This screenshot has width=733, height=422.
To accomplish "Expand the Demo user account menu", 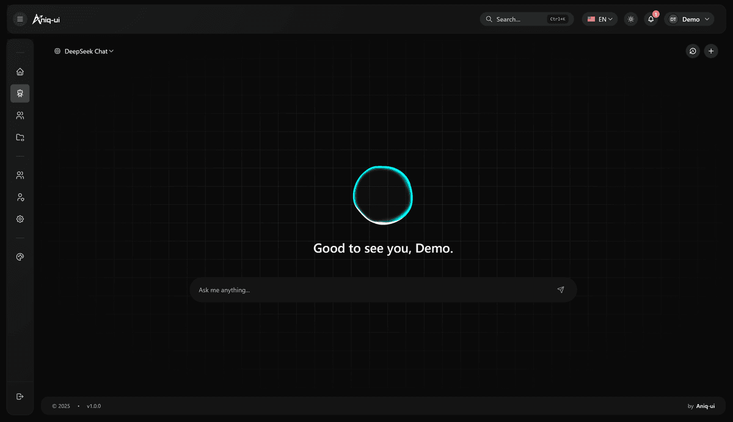I will click(689, 20).
